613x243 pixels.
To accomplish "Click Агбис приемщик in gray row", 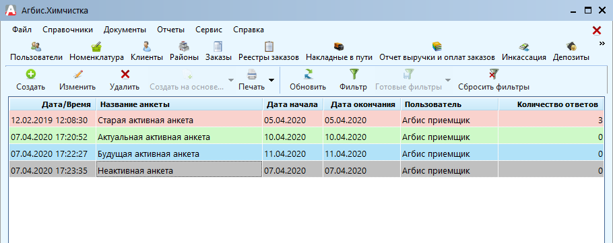I will 436,171.
